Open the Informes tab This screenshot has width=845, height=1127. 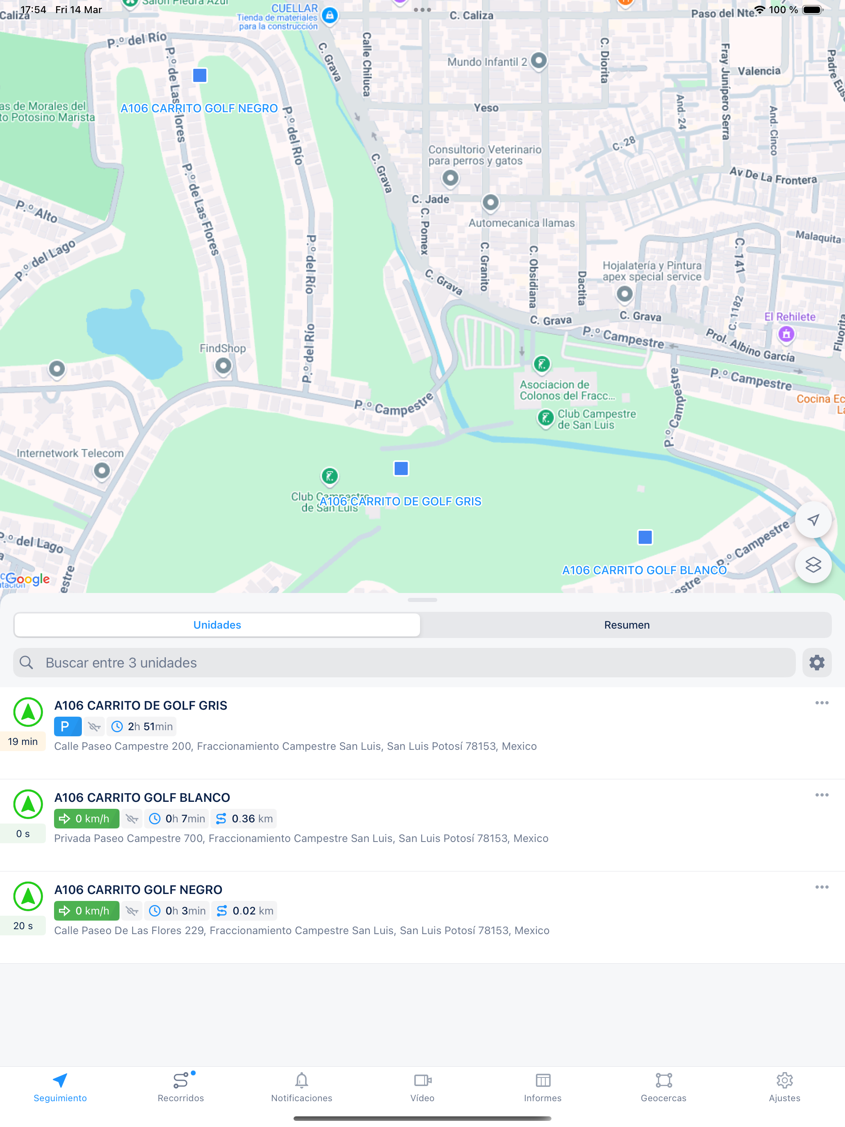[x=543, y=1087]
